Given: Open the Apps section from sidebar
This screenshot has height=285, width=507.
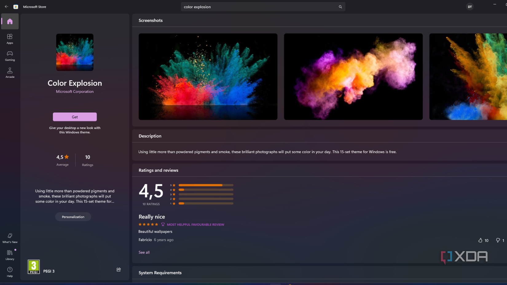Looking at the screenshot, I should tap(10, 38).
